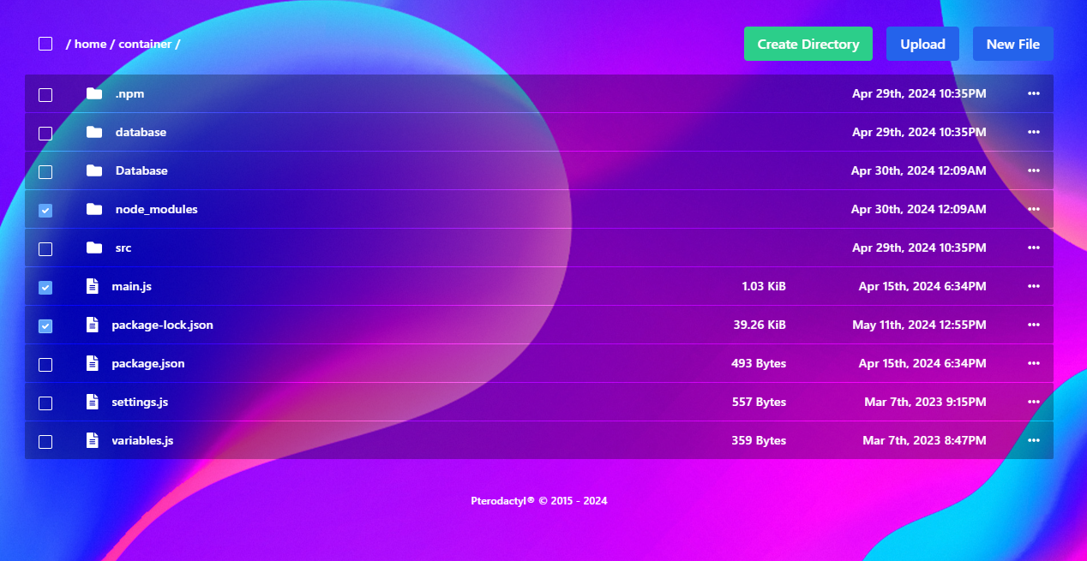1087x561 pixels.
Task: Open the package.json file name
Action: pyautogui.click(x=148, y=363)
